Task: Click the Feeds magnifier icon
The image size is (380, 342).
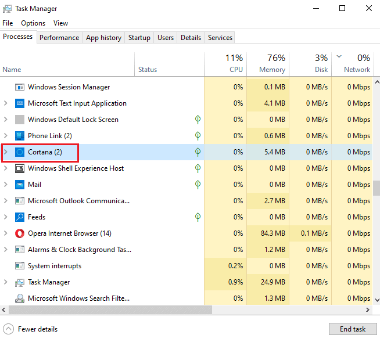Action: 20,217
